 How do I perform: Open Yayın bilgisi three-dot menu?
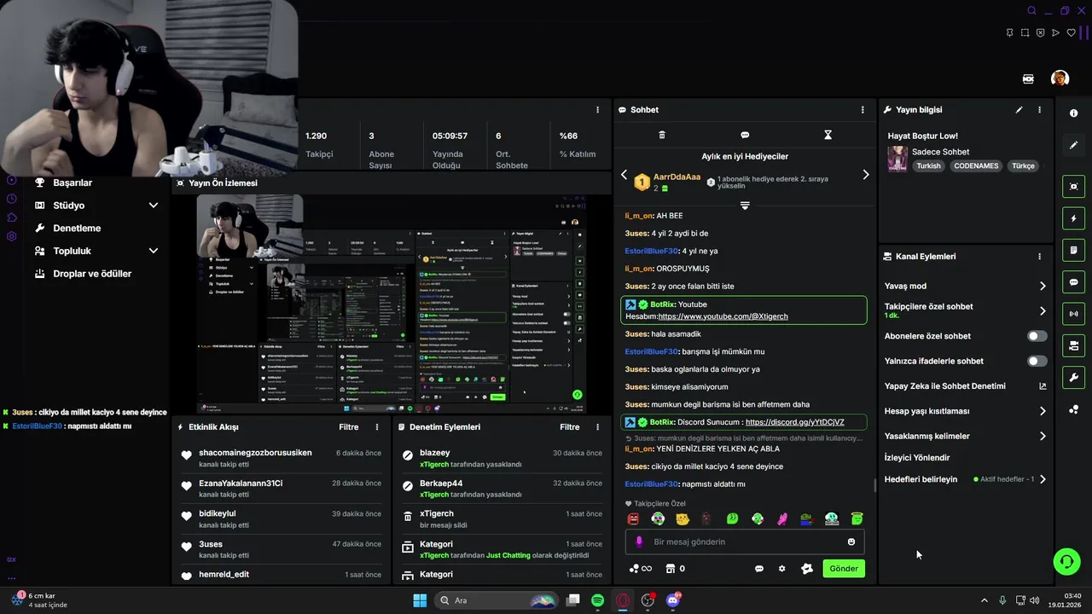[1039, 110]
